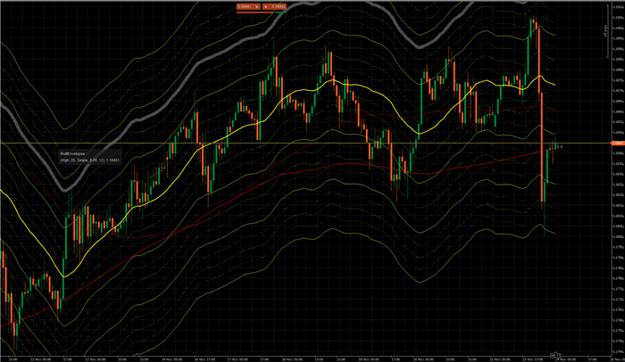The height and width of the screenshot is (362, 625).
Task: Click the 13 Nov 01:00 label on time axis
Action: pos(95,359)
